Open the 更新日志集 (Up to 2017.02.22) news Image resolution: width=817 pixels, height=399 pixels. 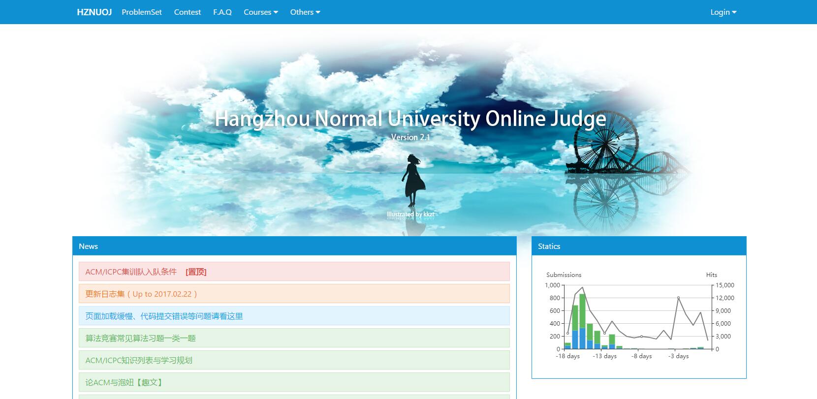[294, 294]
